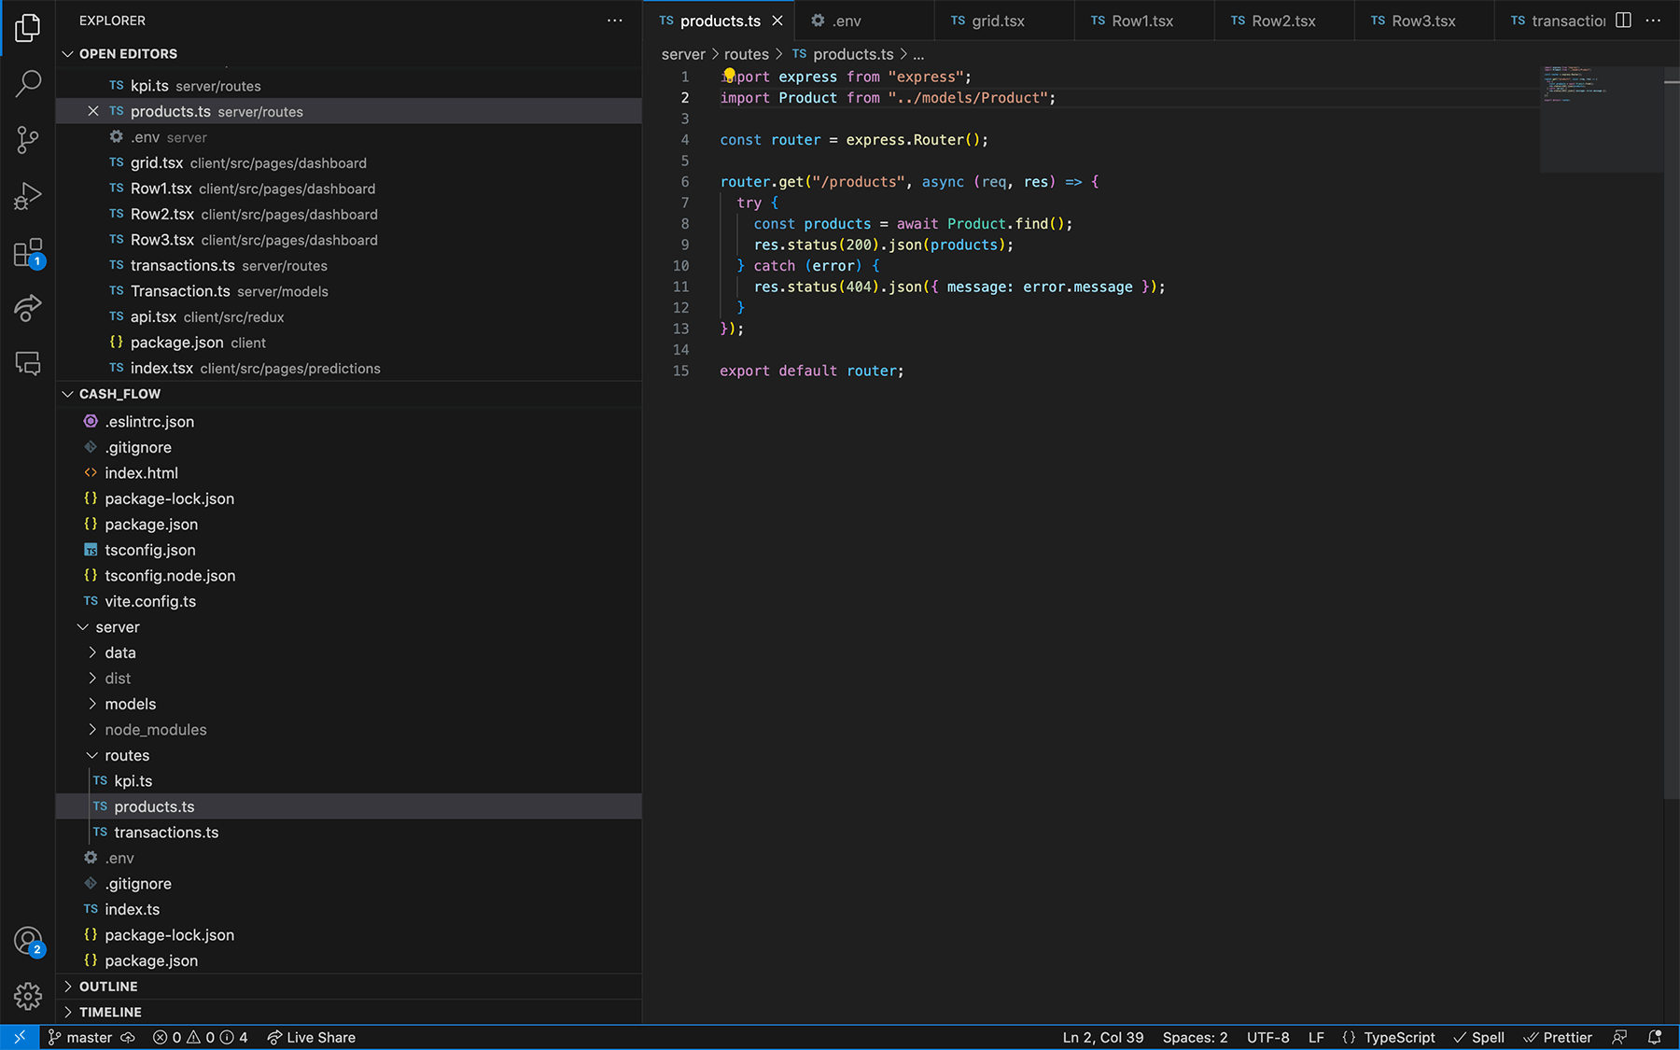Open the chat/comments activity bar icon
This screenshot has width=1680, height=1050.
pyautogui.click(x=28, y=364)
